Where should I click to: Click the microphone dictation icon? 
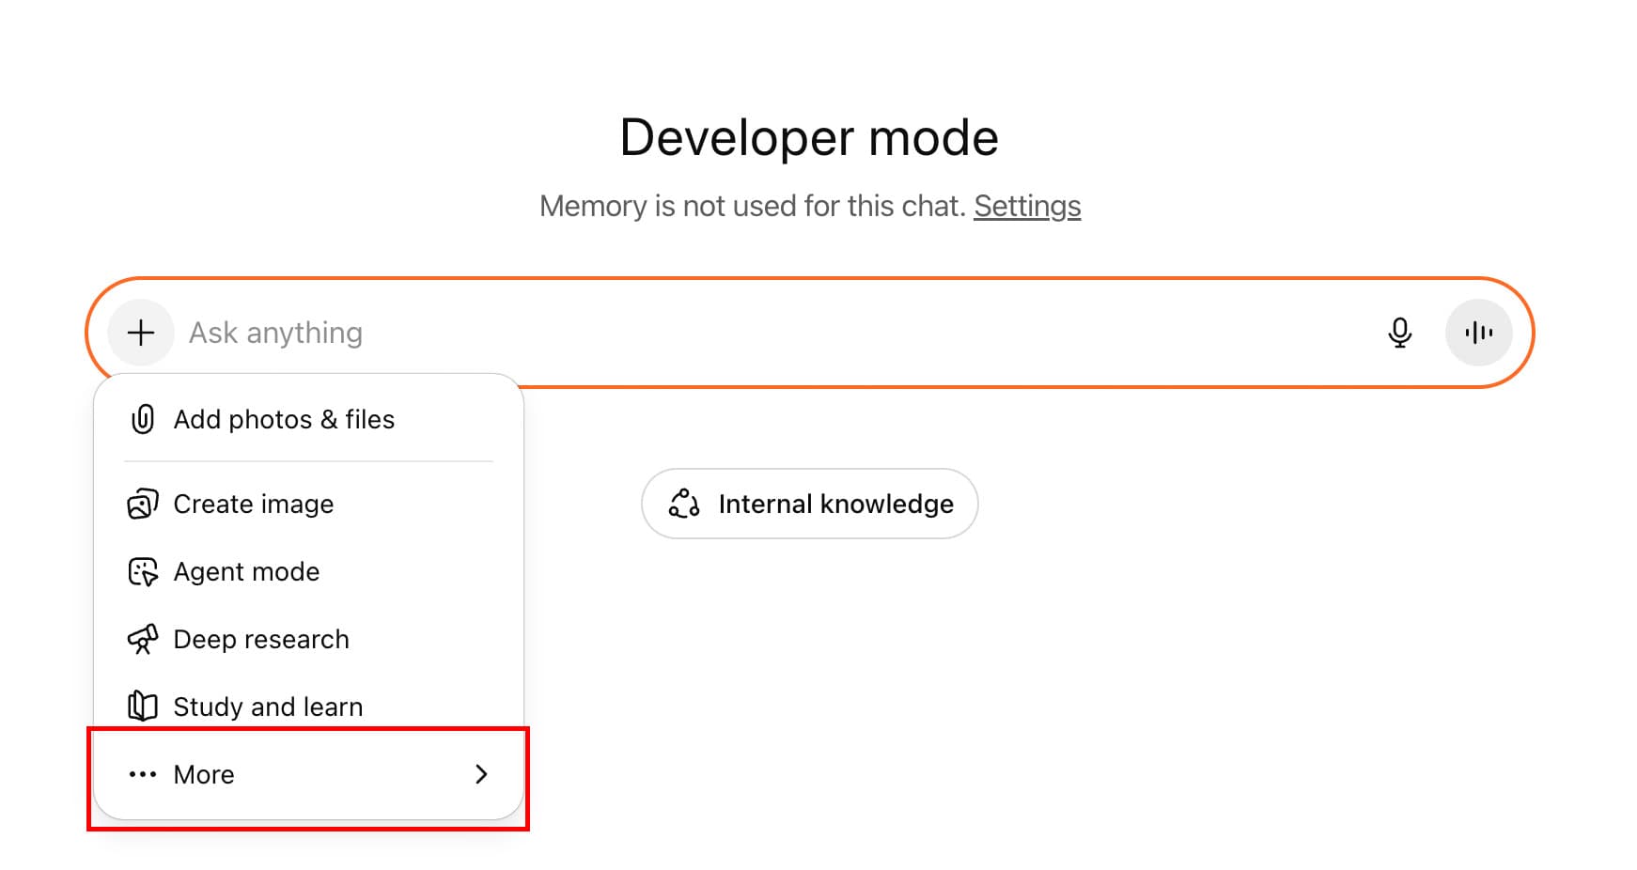(x=1399, y=333)
